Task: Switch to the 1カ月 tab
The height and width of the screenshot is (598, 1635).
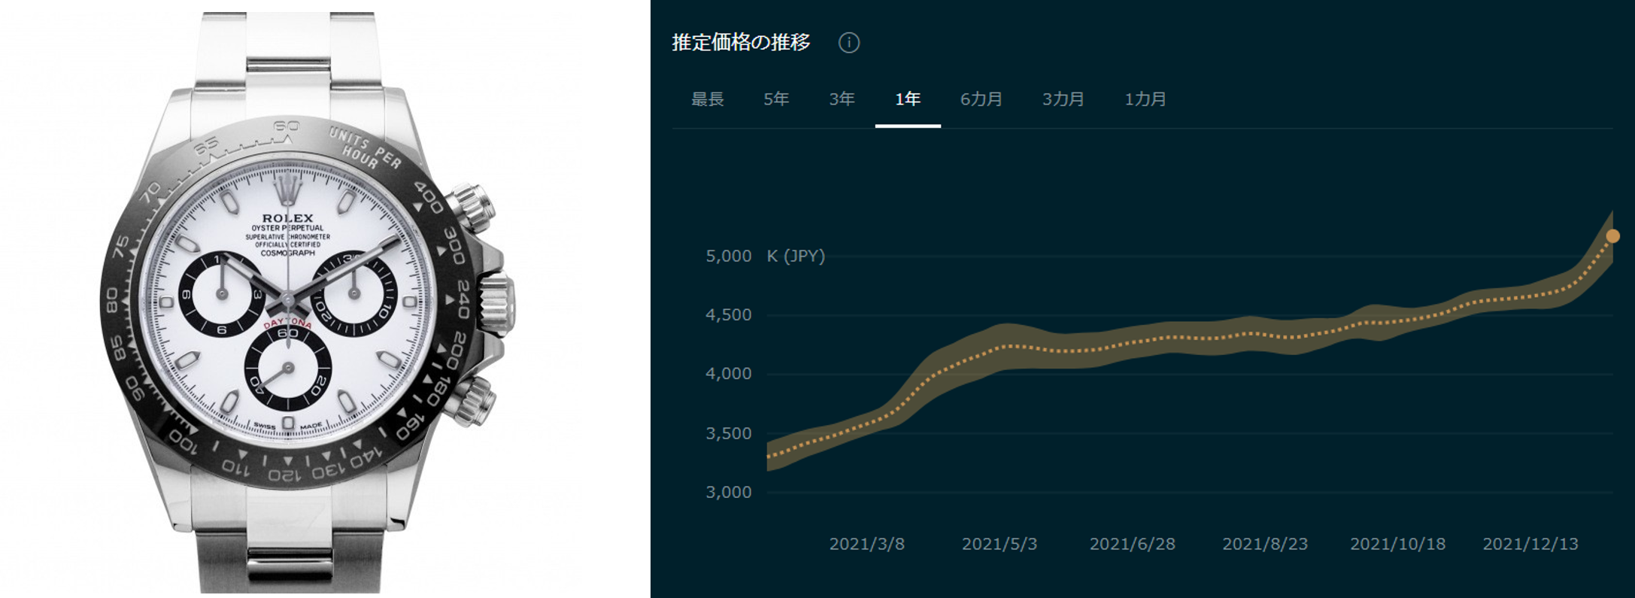Action: point(1145,99)
